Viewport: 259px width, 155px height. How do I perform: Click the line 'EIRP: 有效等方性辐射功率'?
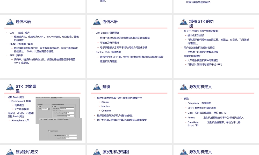click(202, 108)
